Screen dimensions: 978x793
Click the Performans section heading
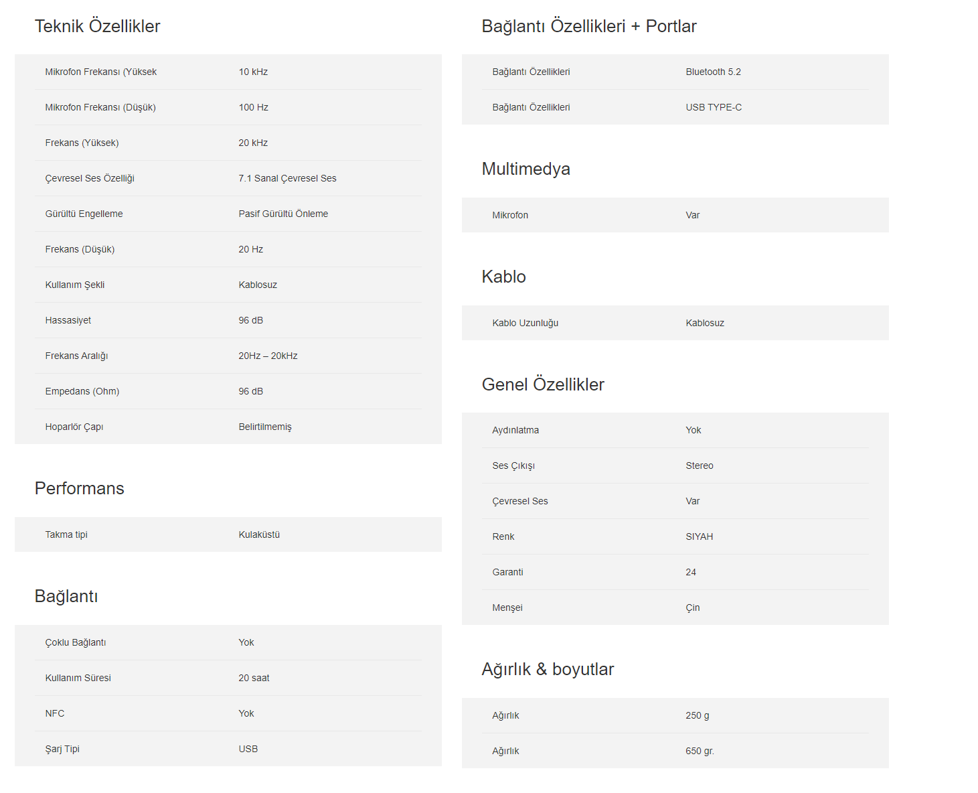(79, 488)
